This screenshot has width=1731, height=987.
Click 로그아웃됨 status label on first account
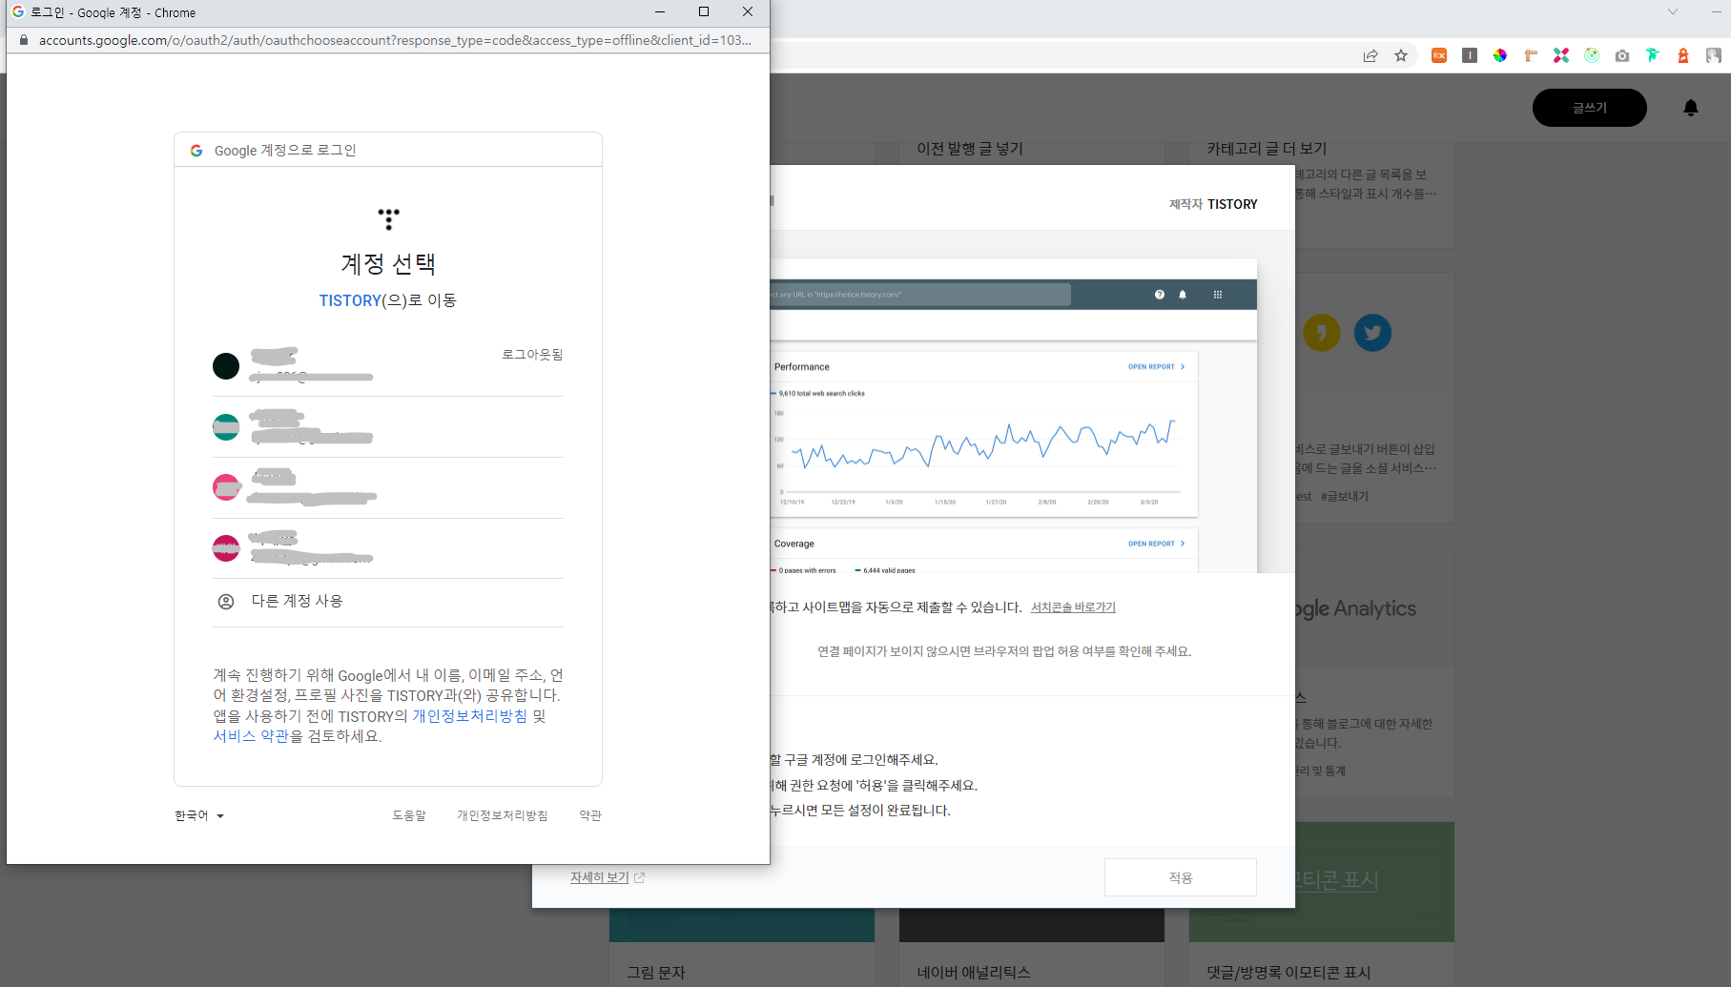[532, 355]
